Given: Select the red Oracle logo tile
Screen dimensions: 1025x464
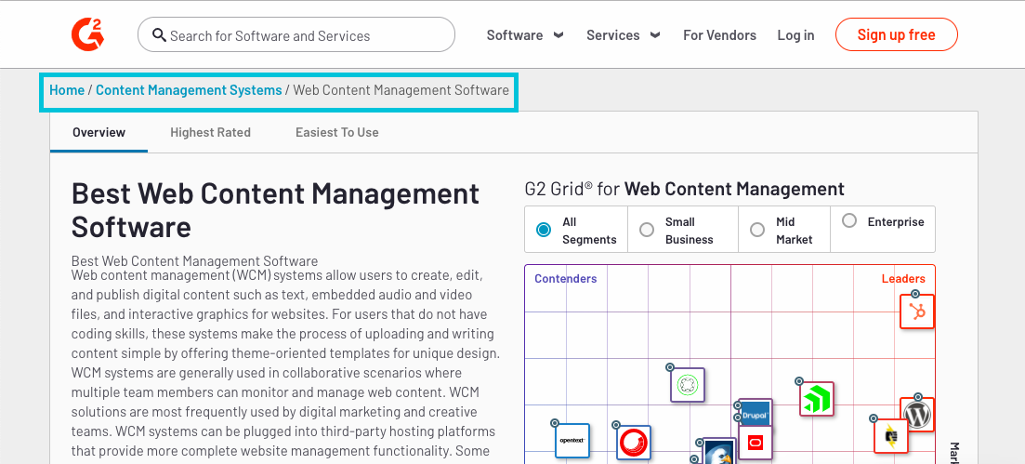Looking at the screenshot, I should pos(755,443).
